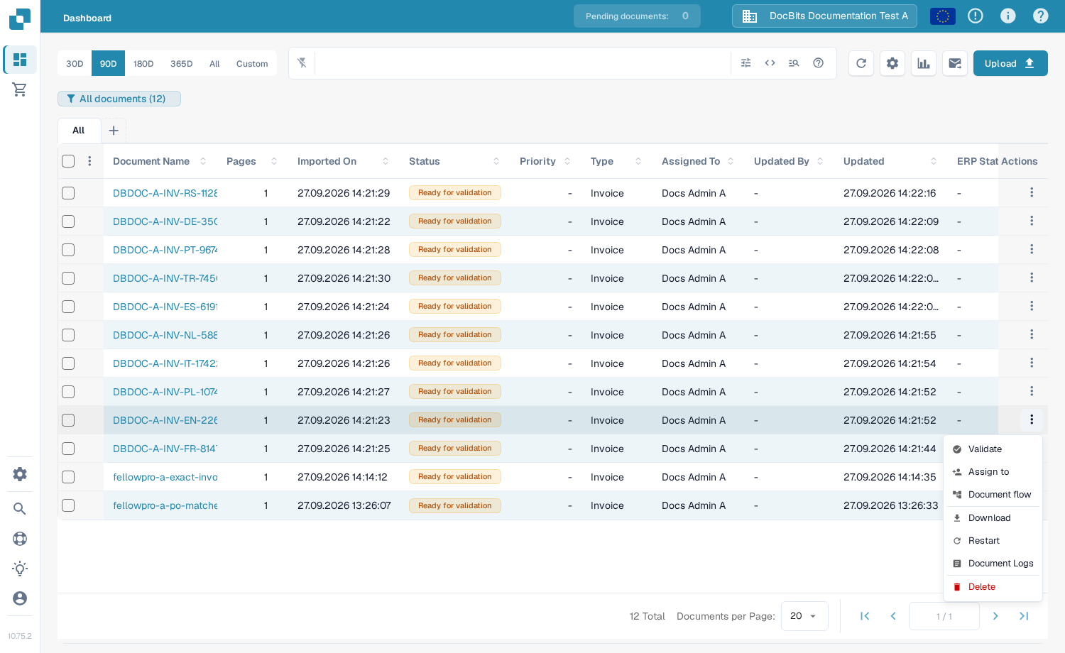The height and width of the screenshot is (653, 1065).
Task: Open the settings gear in left sidebar
Action: coord(20,474)
